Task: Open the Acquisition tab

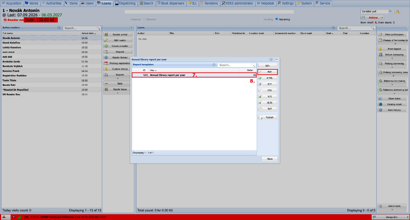Action: 12,3
